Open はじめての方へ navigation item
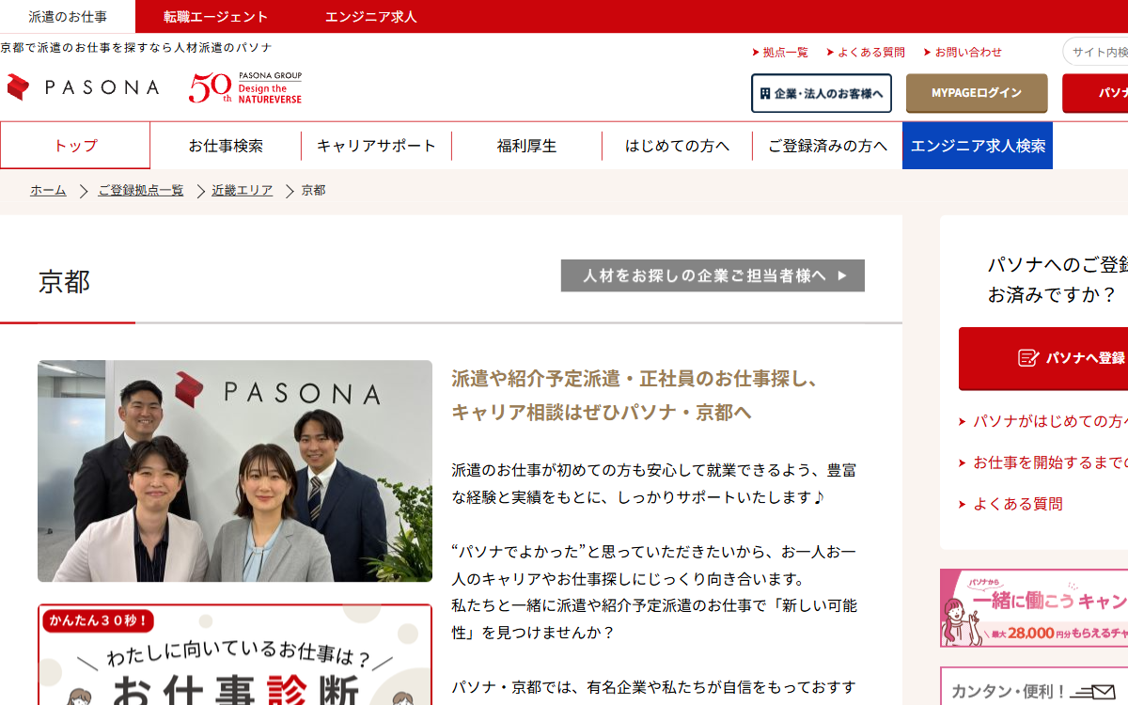Viewport: 1128px width, 705px height. [x=677, y=146]
